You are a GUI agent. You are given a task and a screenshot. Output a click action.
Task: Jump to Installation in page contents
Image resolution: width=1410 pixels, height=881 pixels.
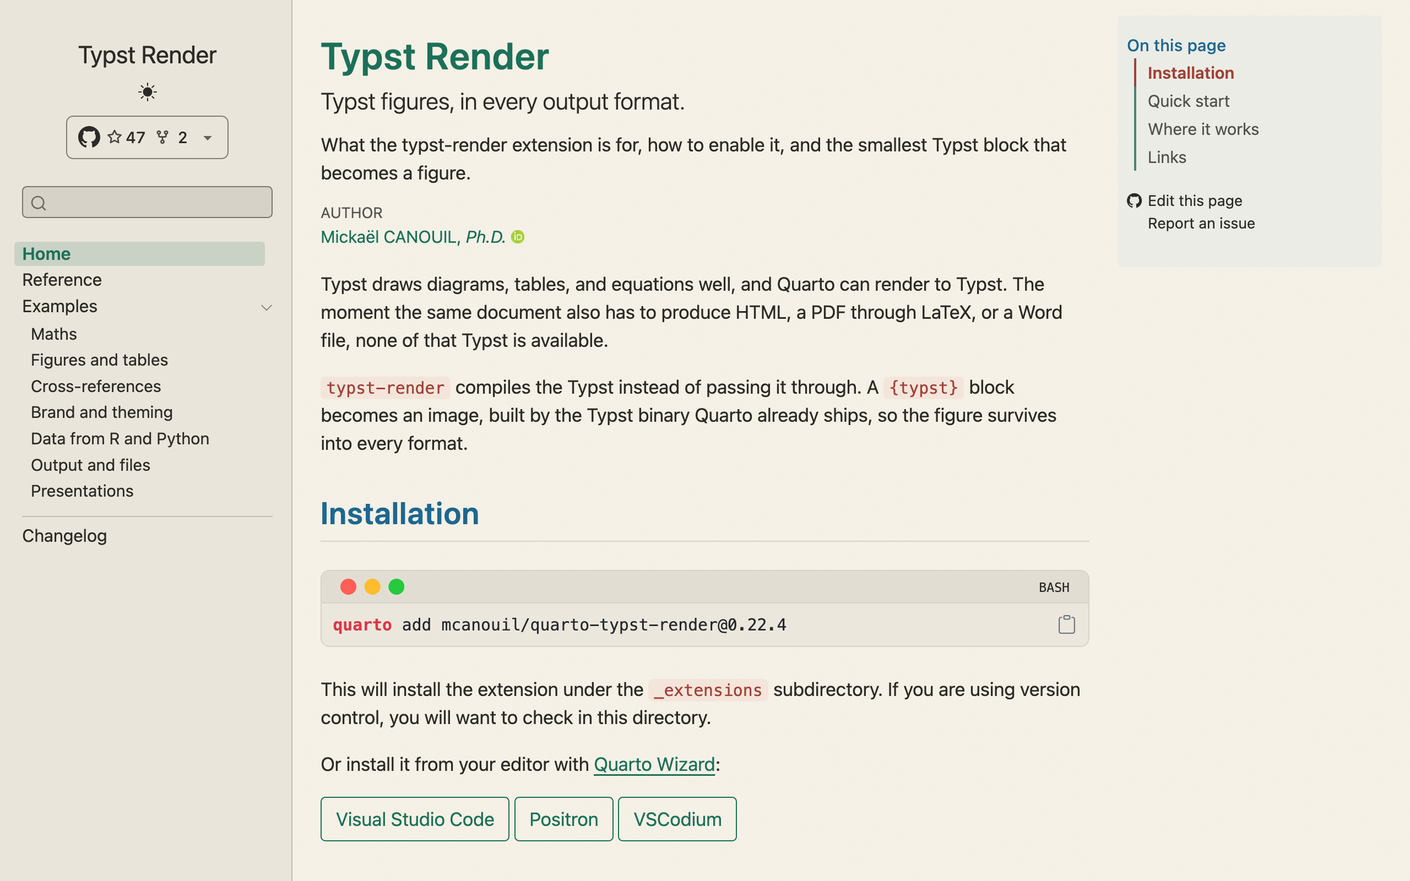tap(1190, 73)
